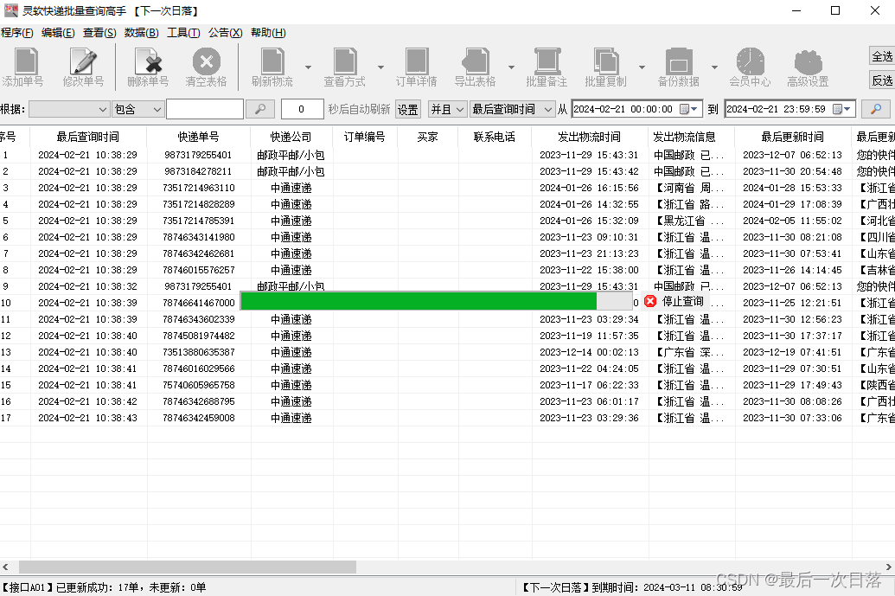The height and width of the screenshot is (596, 895).
Task: Open the 根据 field combo box
Action: pos(68,109)
